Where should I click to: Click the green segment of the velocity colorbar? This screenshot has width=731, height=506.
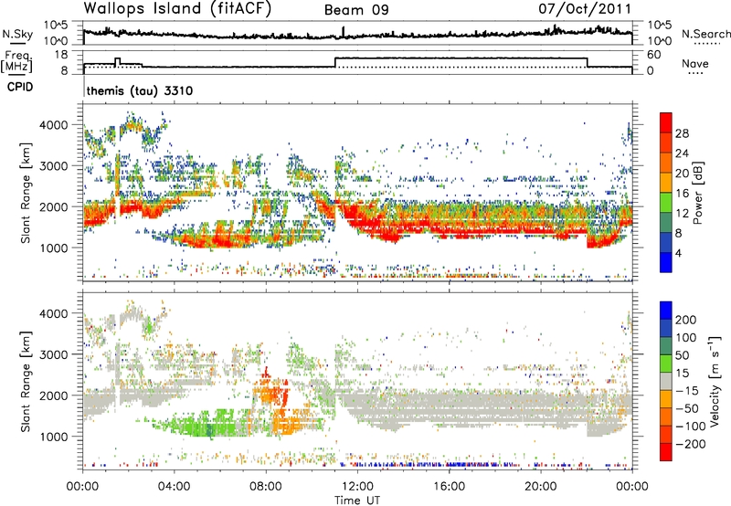[666, 364]
